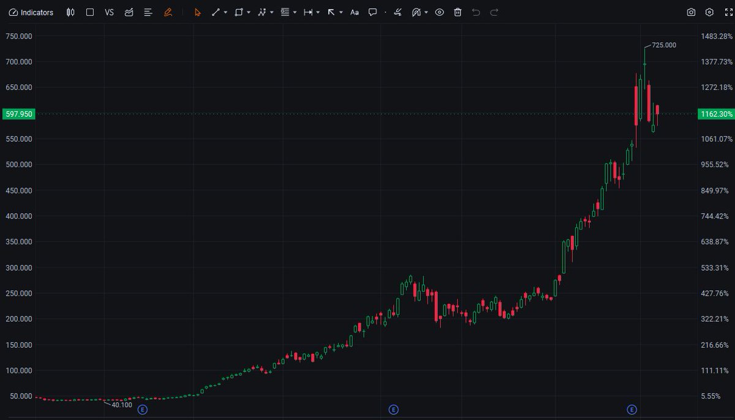Expand the rectangle shape tool dropdown arrow
Viewport: 735px width, 420px height.
(x=249, y=12)
